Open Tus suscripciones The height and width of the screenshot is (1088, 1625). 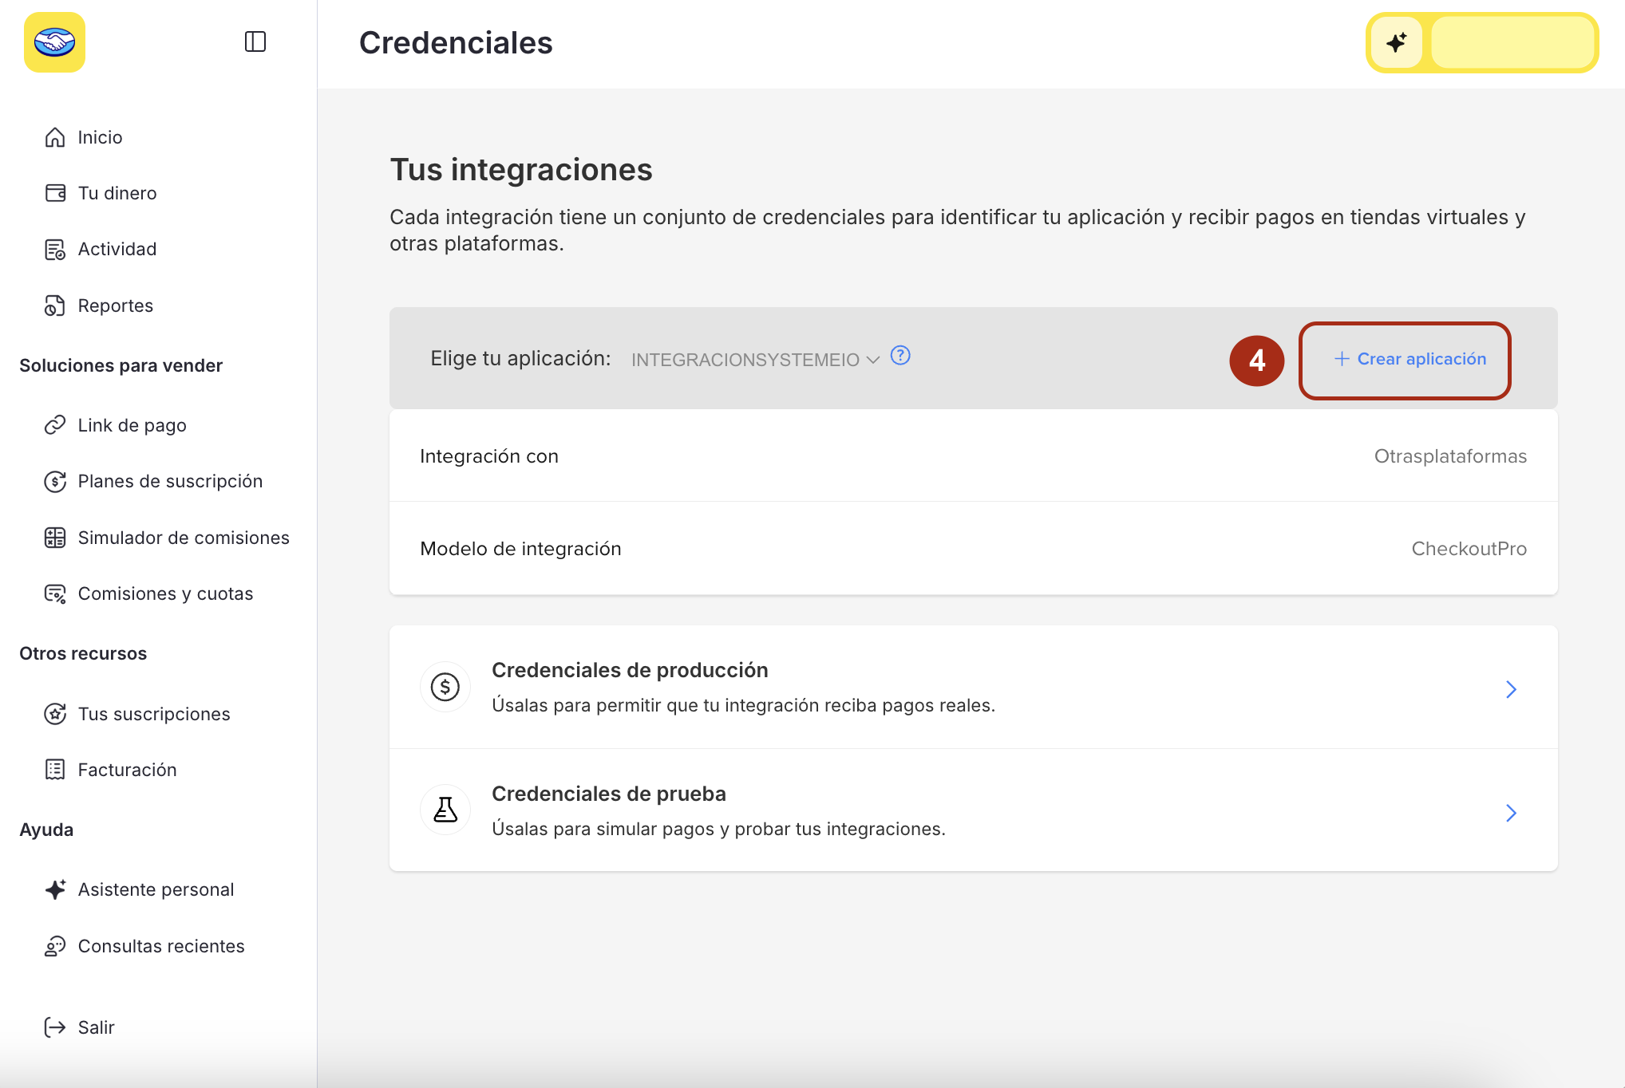[154, 714]
